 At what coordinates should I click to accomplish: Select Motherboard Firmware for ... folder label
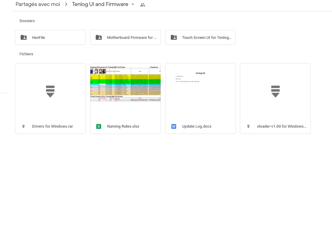coord(132,37)
